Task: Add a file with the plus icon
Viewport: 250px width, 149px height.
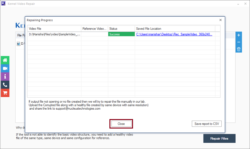Action: 239,35
